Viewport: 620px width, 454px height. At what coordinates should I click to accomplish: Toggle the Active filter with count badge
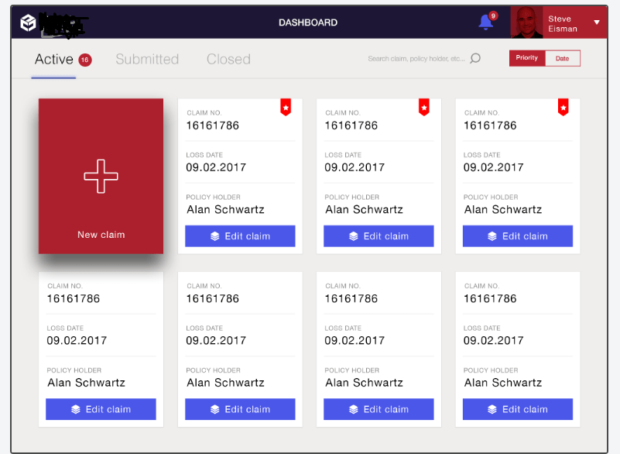click(62, 59)
